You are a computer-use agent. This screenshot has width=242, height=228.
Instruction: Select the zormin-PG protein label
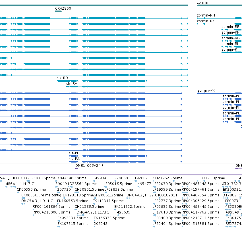(x=231, y=96)
